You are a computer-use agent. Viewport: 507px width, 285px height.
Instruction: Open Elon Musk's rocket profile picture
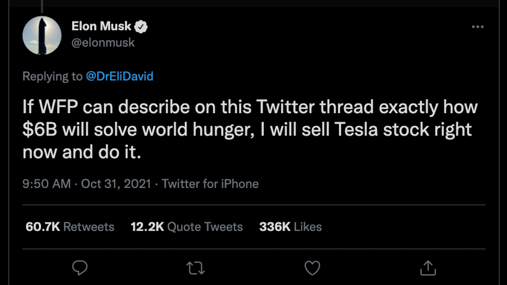click(x=42, y=35)
